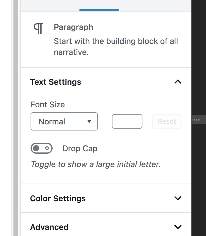Click the "Toggle to show a large initial letter" text
The height and width of the screenshot is (236, 206).
click(x=95, y=164)
